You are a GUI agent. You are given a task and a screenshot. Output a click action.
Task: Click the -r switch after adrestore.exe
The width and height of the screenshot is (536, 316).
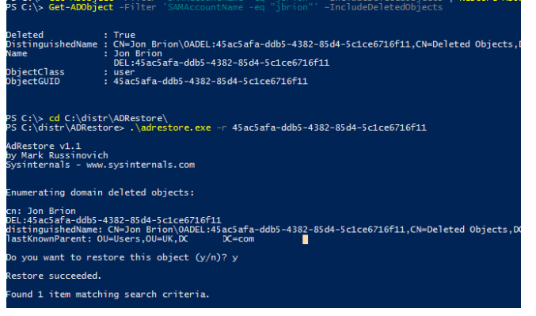click(222, 128)
